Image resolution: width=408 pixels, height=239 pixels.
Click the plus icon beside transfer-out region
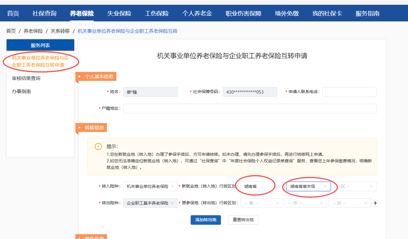(375, 203)
